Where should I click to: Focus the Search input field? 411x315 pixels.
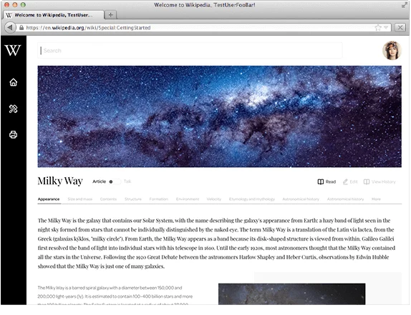pyautogui.click(x=190, y=51)
